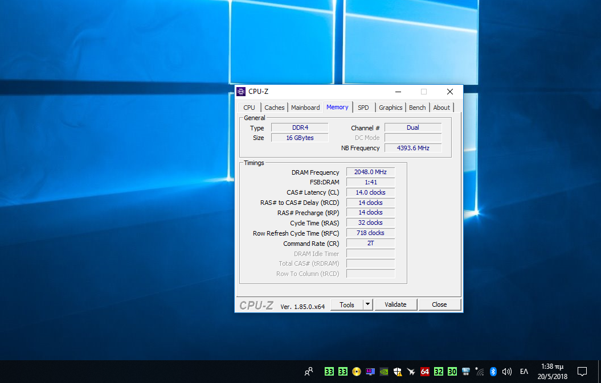The width and height of the screenshot is (601, 383).
Task: Open the Bench tab
Action: click(418, 108)
